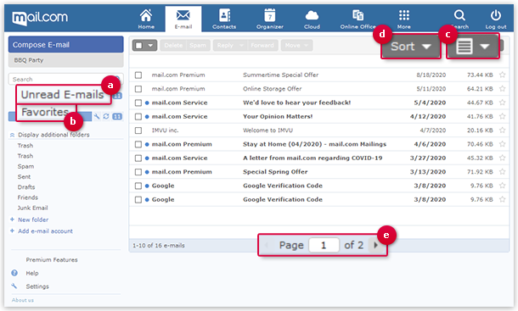The height and width of the screenshot is (311, 518).
Task: Select the "We'd love to hear your feedback!" checkbox
Action: click(138, 103)
